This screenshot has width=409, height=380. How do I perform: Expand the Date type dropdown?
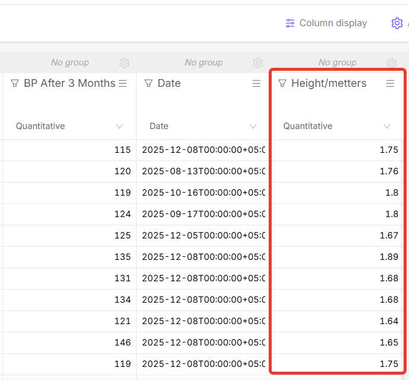(253, 126)
